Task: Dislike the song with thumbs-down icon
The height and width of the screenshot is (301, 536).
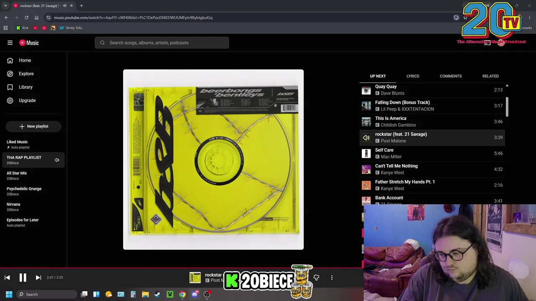Action: click(x=316, y=278)
